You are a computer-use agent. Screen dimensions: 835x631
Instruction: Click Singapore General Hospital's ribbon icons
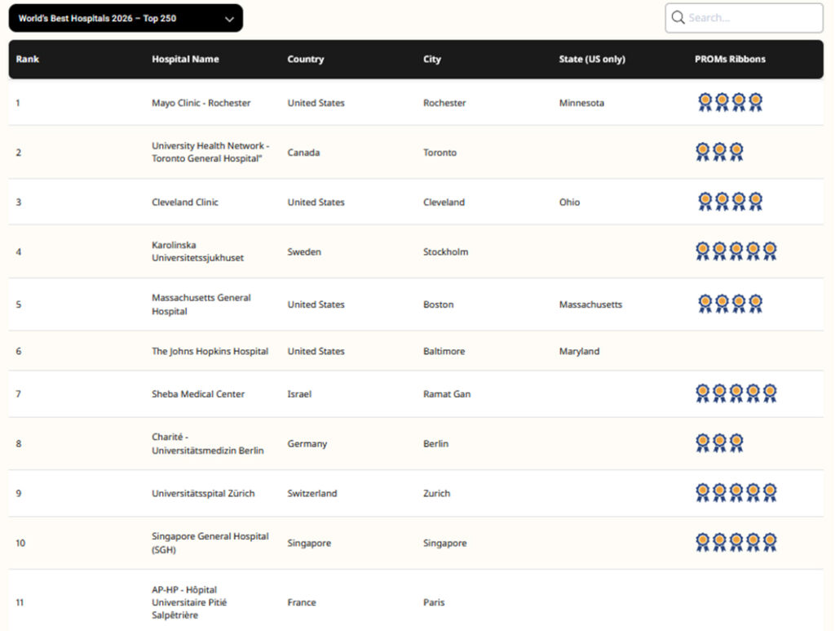(736, 543)
